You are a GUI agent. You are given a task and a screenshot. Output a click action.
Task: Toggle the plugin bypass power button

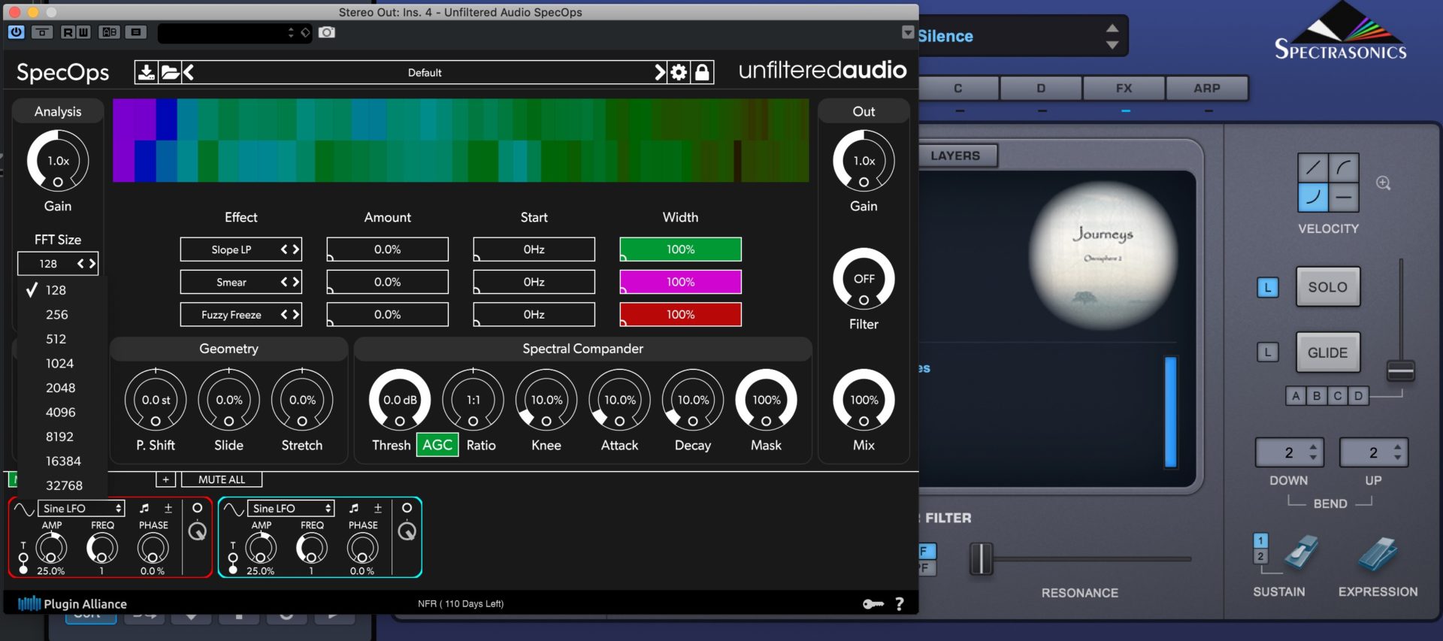pyautogui.click(x=17, y=32)
